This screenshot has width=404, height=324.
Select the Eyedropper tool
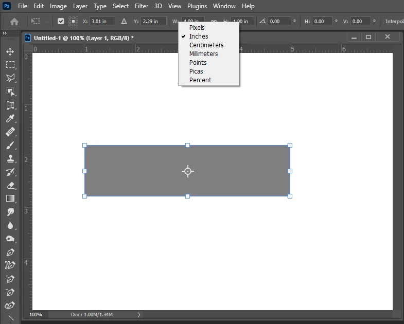pyautogui.click(x=10, y=118)
